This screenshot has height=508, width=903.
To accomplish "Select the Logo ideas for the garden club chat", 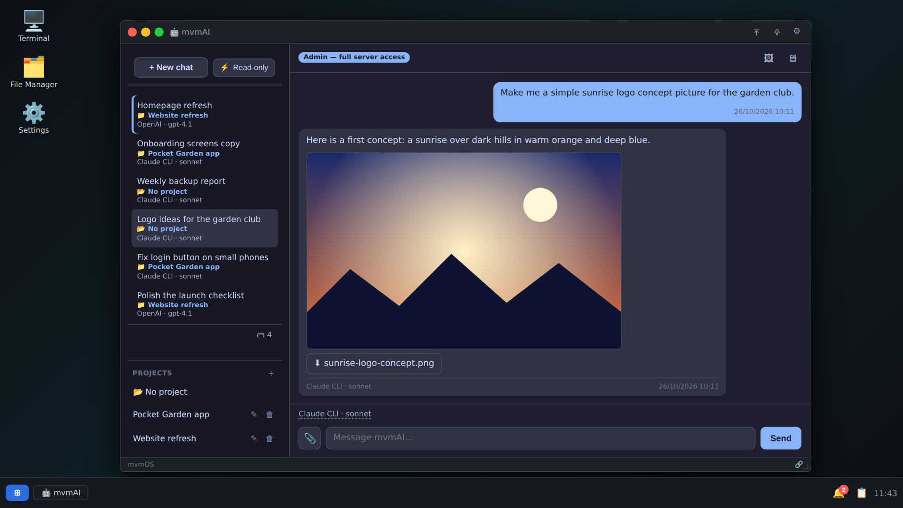I will [205, 228].
